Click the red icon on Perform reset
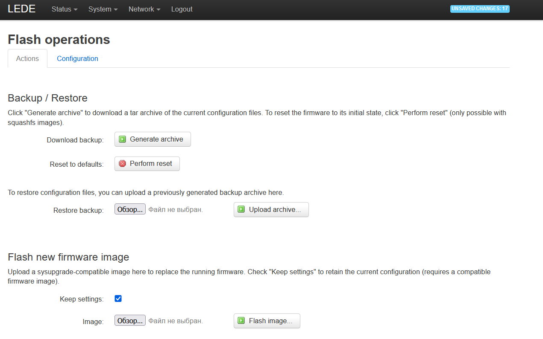 [x=123, y=164]
